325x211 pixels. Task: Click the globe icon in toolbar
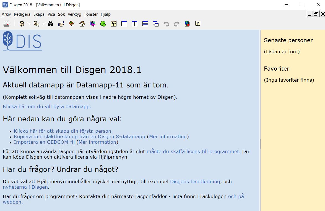tap(187, 24)
